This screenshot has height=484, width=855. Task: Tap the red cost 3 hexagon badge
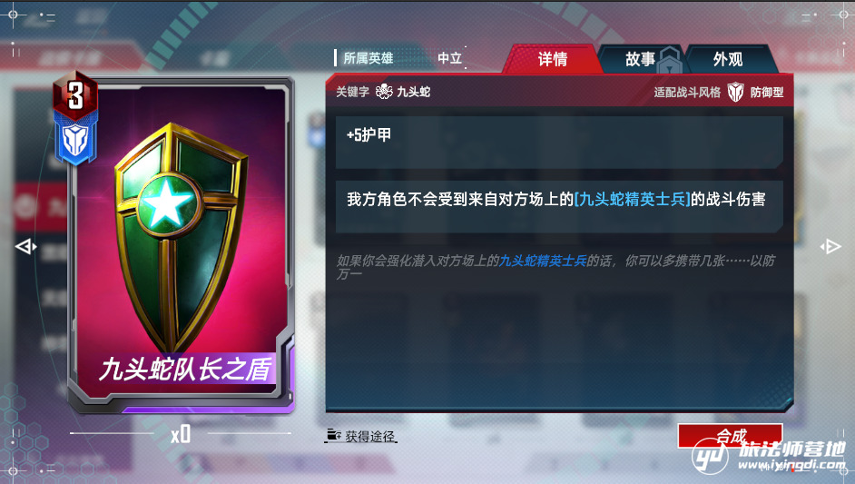75,95
